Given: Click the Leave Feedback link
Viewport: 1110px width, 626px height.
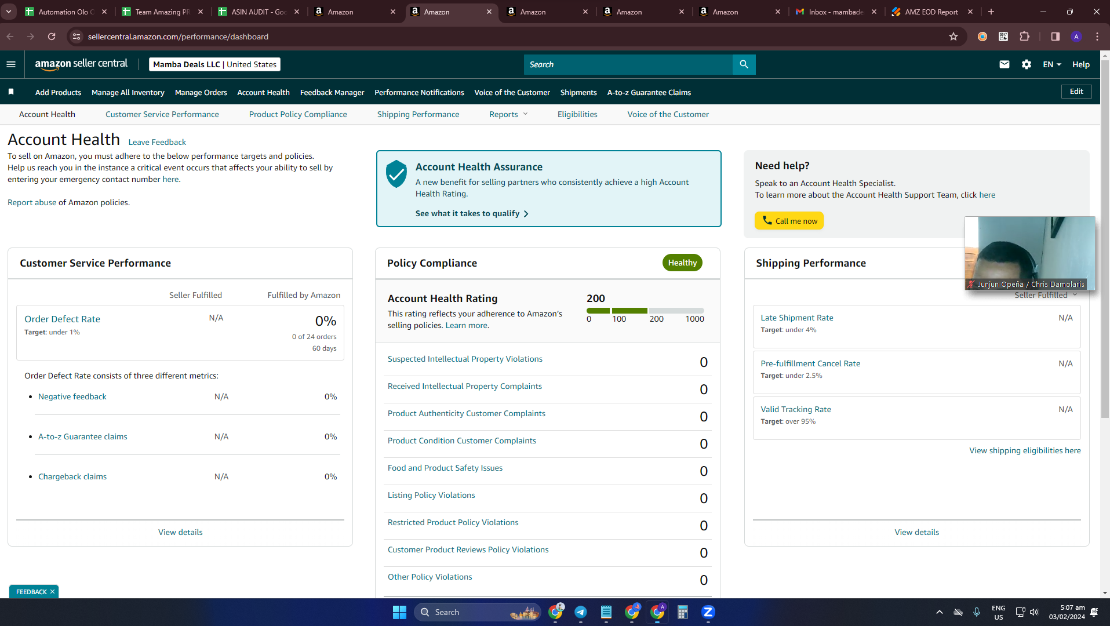Looking at the screenshot, I should coord(157,142).
